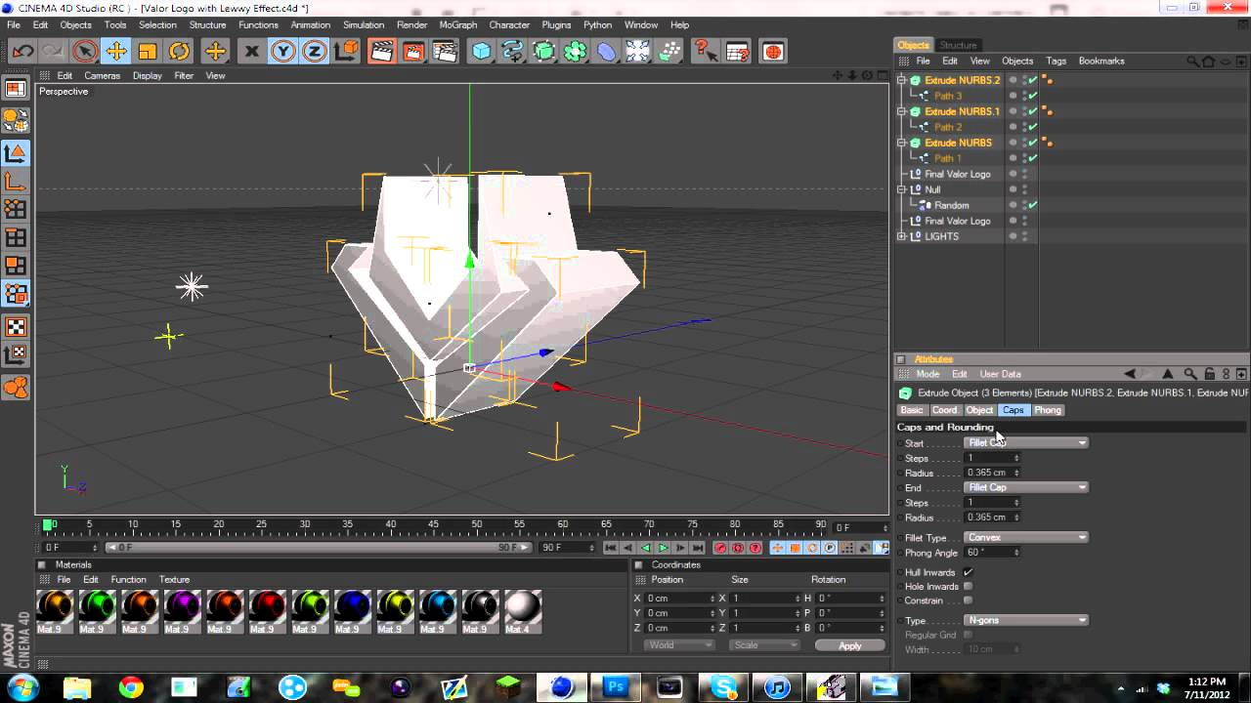Open the scene objects icon

(x=637, y=52)
